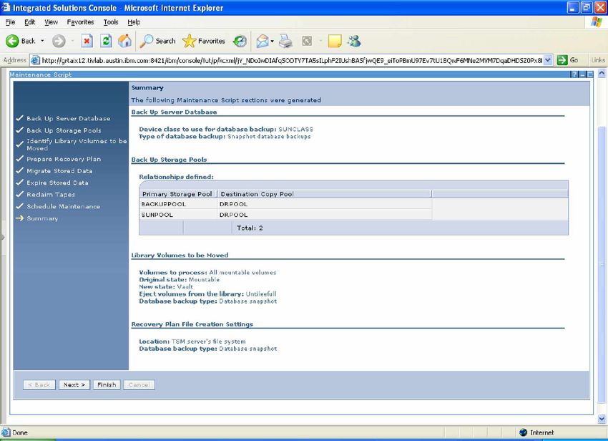The width and height of the screenshot is (608, 441).
Task: Open the Mail button dropdown arrow
Action: tap(273, 41)
